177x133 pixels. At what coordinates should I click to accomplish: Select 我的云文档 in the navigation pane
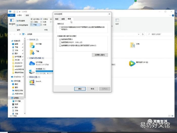coord(17,90)
